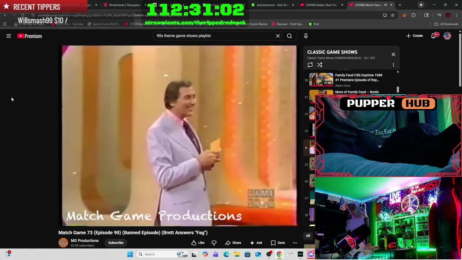Viewport: 462px width, 260px height.
Task: Open Classic Game Shows playlist title
Action: 332,52
